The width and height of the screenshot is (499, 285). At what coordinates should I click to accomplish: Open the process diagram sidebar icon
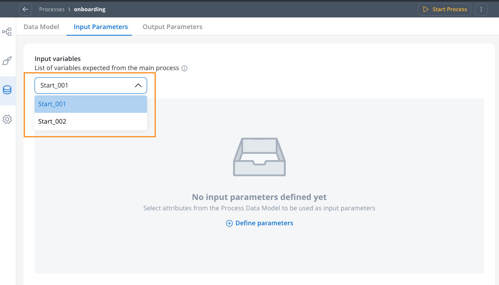pos(7,32)
